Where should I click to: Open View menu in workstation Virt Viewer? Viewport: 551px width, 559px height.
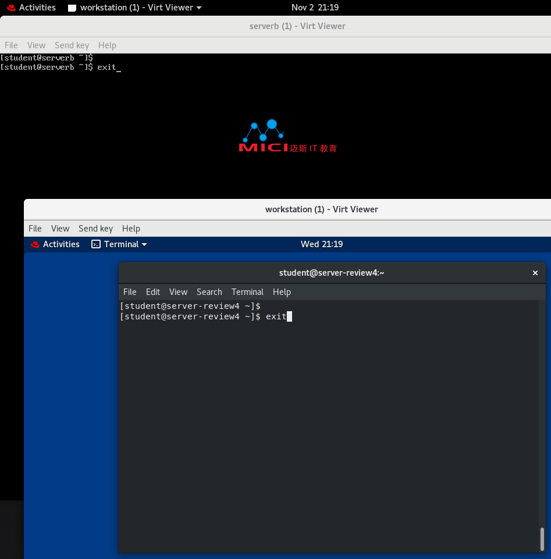[x=60, y=229]
